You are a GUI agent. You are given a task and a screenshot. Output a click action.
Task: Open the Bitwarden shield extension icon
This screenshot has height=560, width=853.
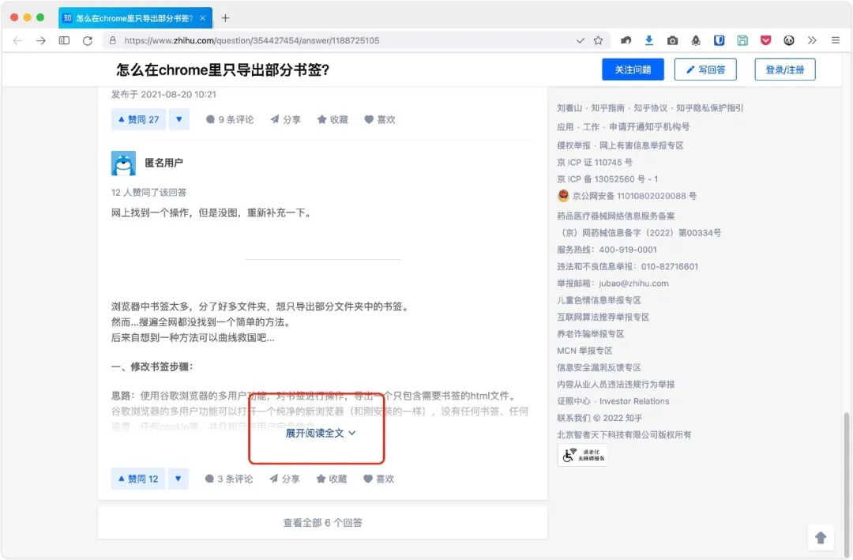720,40
